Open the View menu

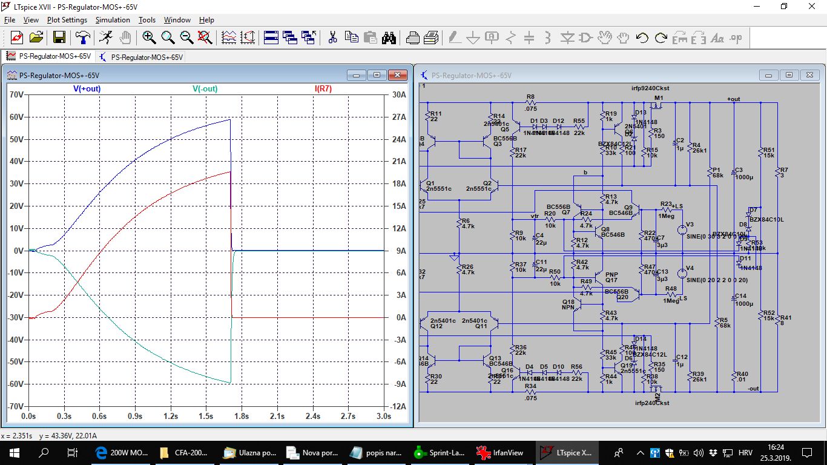[31, 20]
